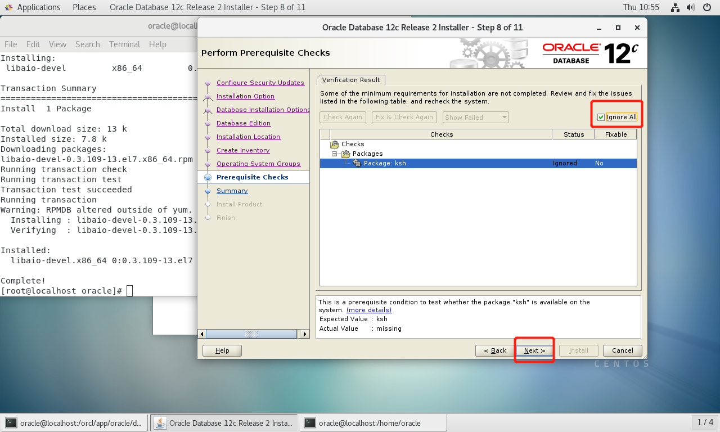Open terminal Edit menu
The height and width of the screenshot is (432, 720).
pos(33,44)
